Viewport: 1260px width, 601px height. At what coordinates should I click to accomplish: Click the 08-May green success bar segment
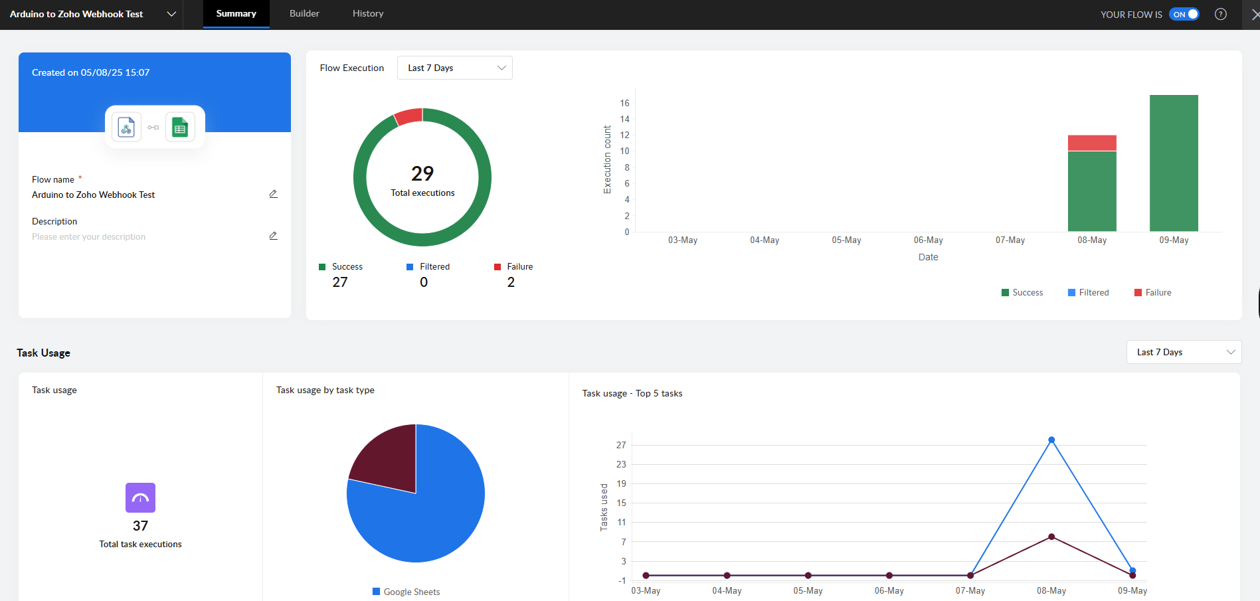pyautogui.click(x=1092, y=191)
